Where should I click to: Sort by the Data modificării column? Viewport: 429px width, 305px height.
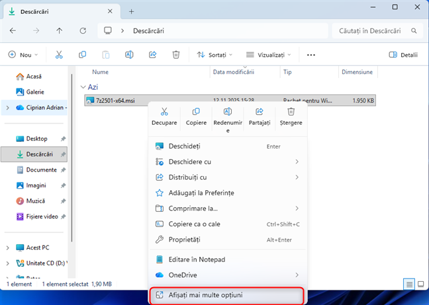[x=234, y=72]
